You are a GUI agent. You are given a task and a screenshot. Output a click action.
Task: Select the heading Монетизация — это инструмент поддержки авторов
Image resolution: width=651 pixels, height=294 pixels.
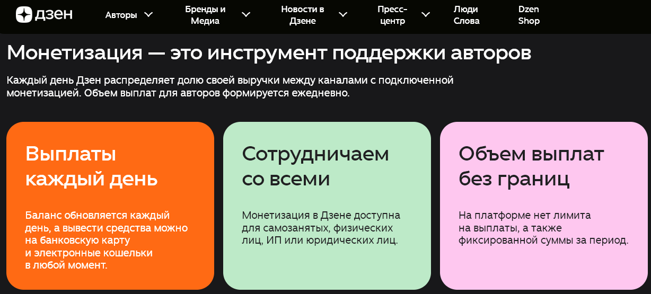tap(269, 53)
